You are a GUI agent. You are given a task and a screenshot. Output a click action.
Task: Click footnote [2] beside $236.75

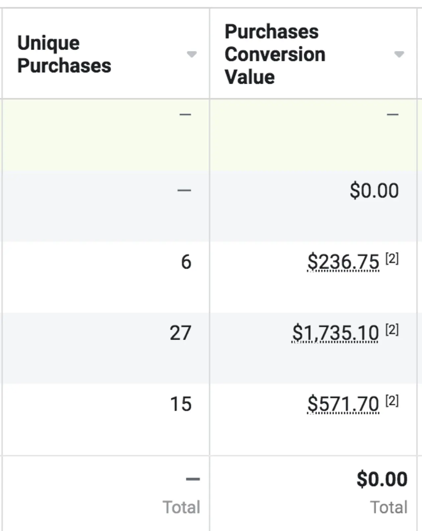pyautogui.click(x=392, y=259)
